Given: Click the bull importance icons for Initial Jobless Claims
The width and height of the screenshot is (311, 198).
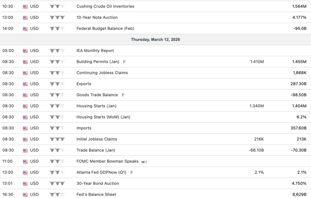Looking at the screenshot, I should [x=57, y=139].
